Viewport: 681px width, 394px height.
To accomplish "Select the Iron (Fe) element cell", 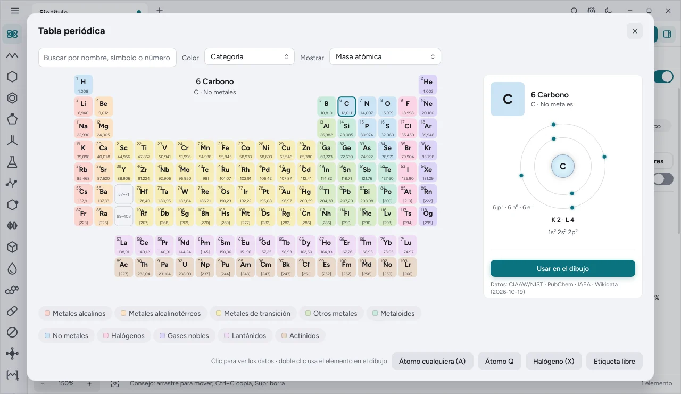I will 225,151.
